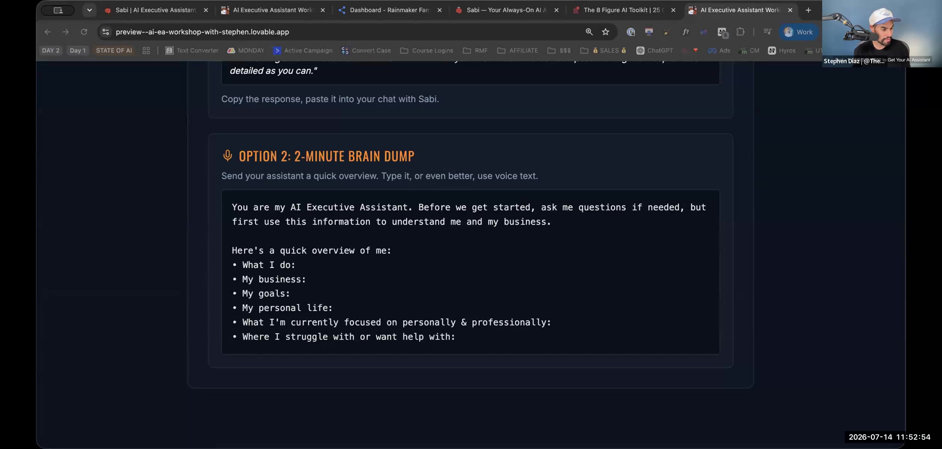Screen dimensions: 942x449
Task: Click 'Copy the response, paste it' text
Action: pos(330,99)
